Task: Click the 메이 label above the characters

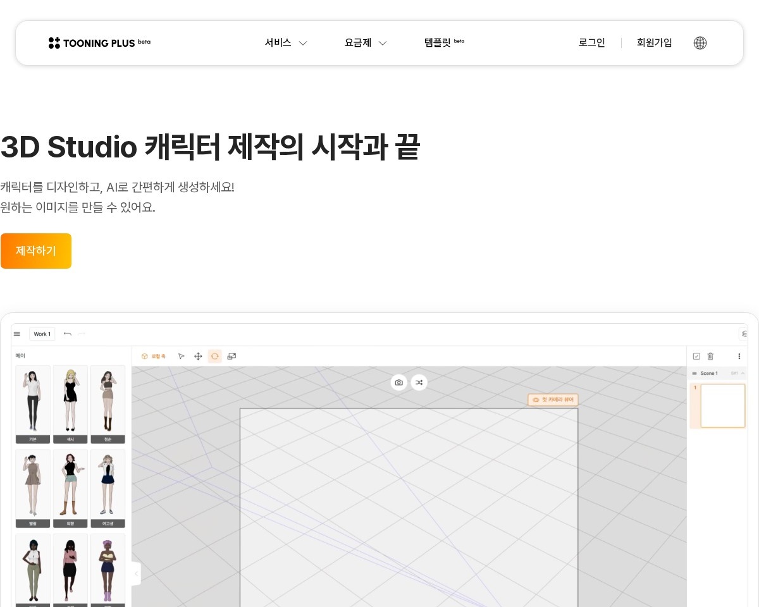Action: 21,356
